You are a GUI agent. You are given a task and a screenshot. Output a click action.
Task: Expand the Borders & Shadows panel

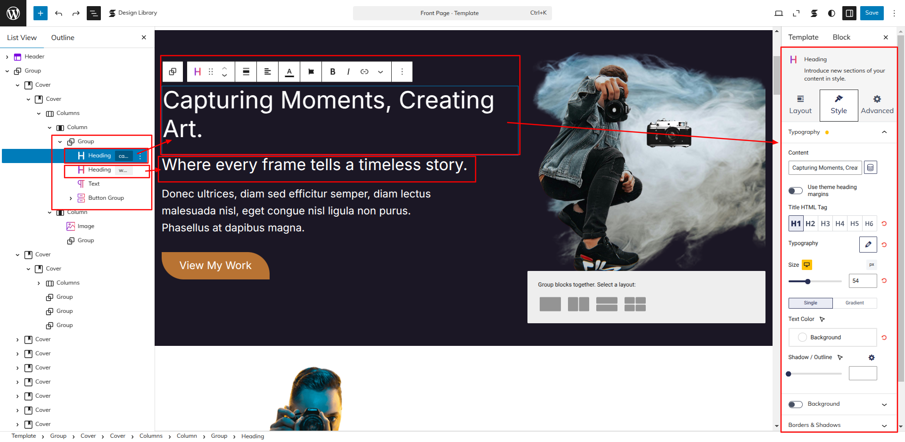[885, 426]
